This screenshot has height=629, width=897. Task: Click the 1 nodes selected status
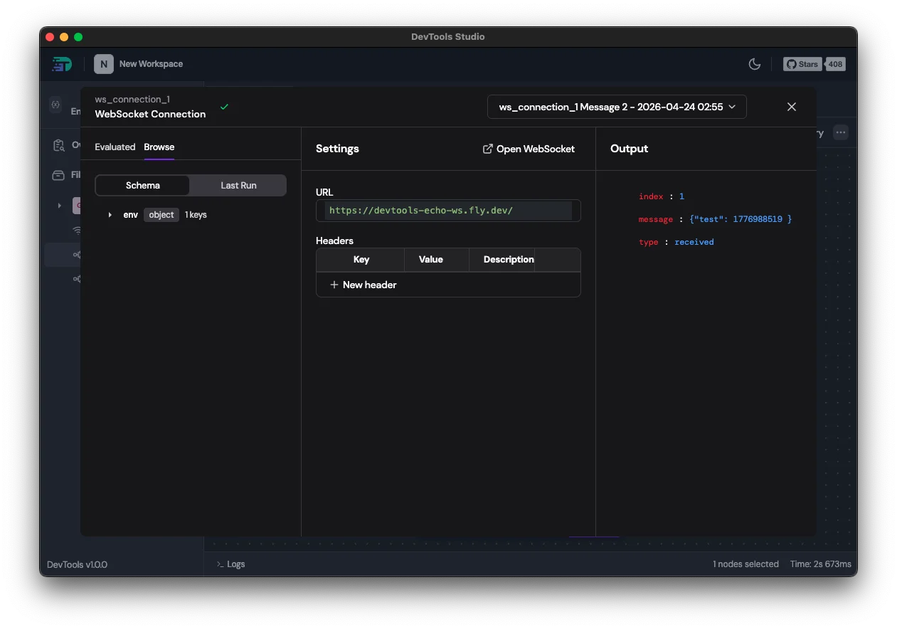[745, 564]
